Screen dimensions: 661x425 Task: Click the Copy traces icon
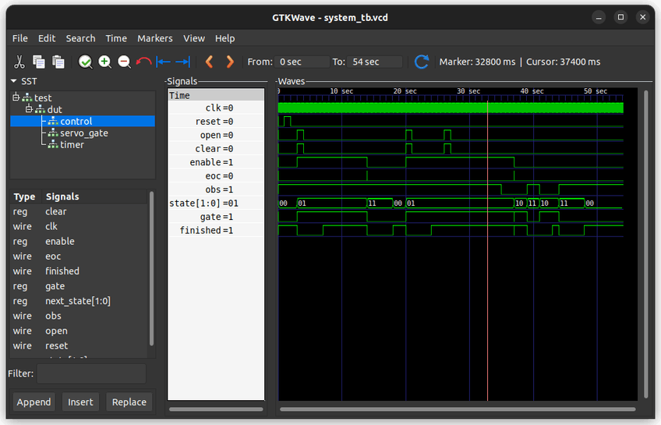[x=39, y=62]
